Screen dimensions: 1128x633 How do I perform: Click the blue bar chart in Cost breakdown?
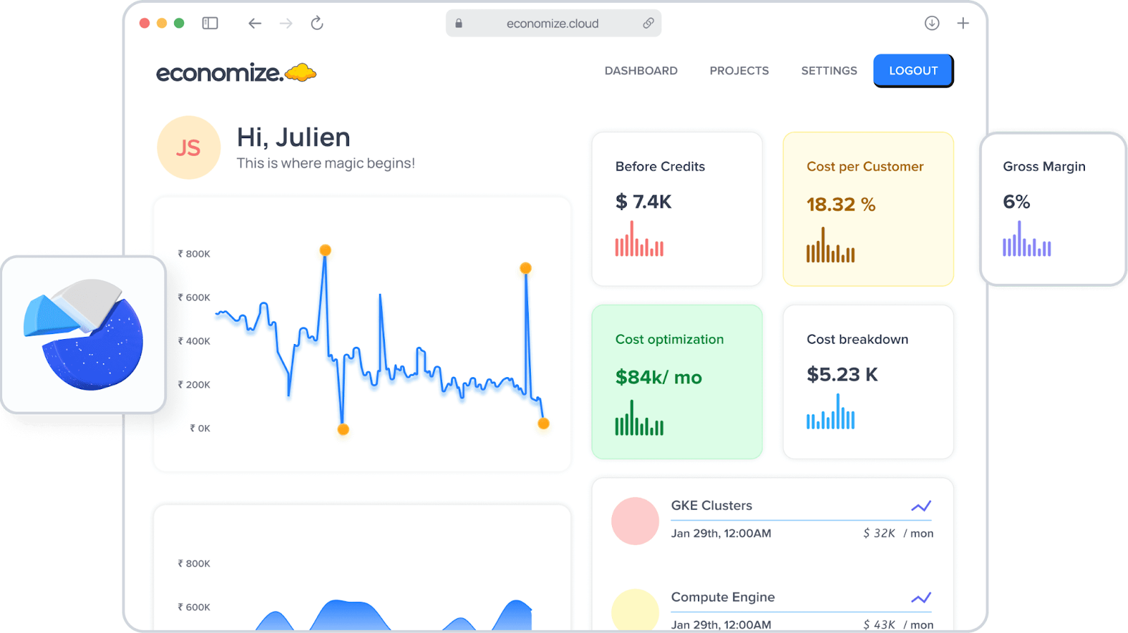pyautogui.click(x=830, y=412)
